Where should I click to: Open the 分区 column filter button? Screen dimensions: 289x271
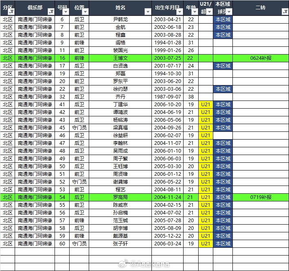tap(11, 12)
